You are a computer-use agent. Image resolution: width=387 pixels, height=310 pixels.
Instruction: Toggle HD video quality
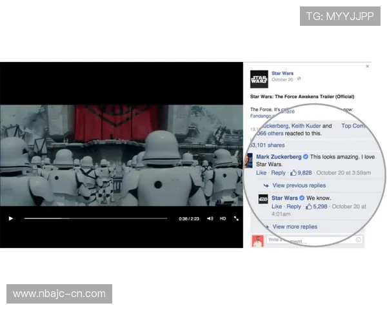[x=223, y=218]
